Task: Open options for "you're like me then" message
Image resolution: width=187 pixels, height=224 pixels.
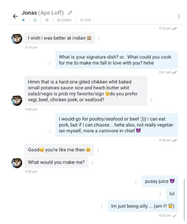Action: [x=98, y=150]
